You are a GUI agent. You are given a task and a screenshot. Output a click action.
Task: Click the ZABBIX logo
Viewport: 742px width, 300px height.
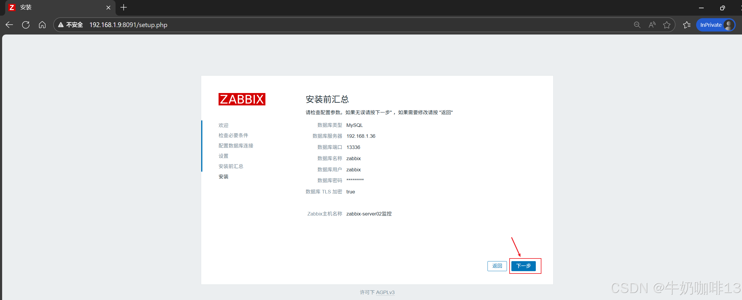[x=242, y=99]
